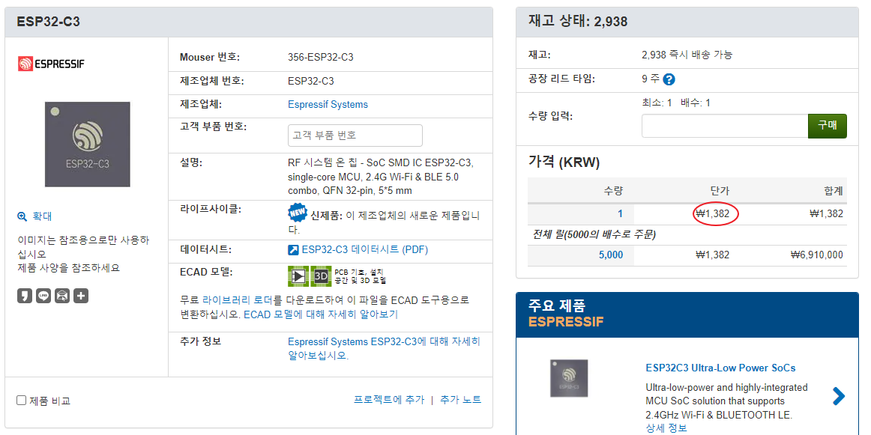Share via the LINE chat bubble icon
Image resolution: width=871 pixels, height=435 pixels.
(x=43, y=296)
